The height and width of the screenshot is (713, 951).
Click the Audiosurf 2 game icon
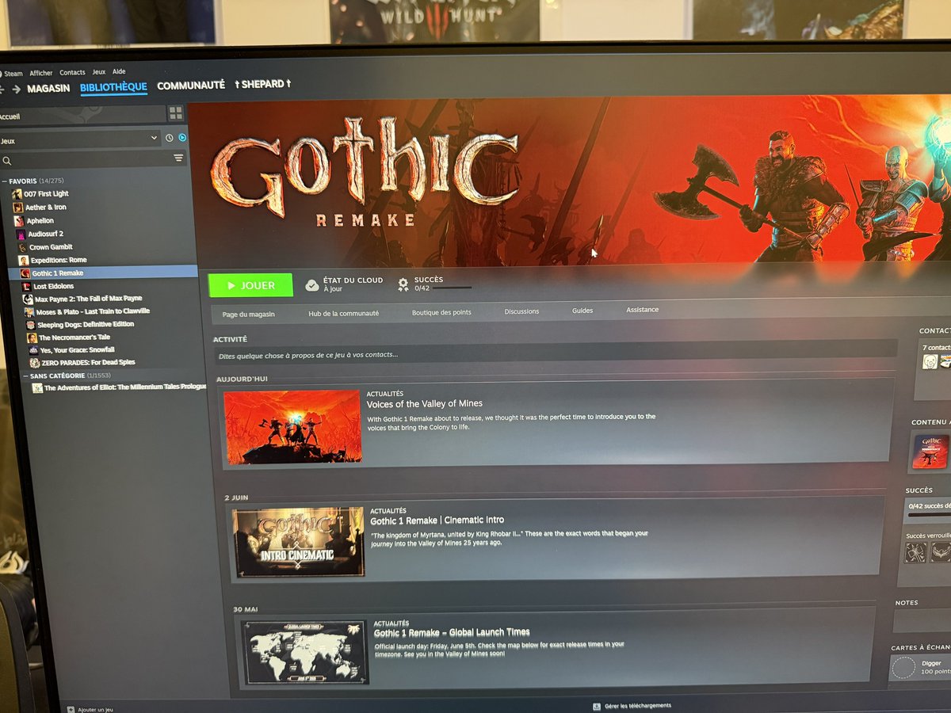[21, 234]
